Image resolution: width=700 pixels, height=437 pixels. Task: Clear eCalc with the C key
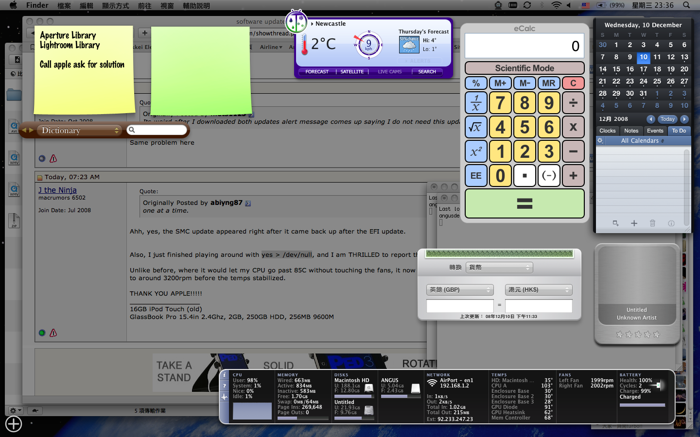point(573,83)
